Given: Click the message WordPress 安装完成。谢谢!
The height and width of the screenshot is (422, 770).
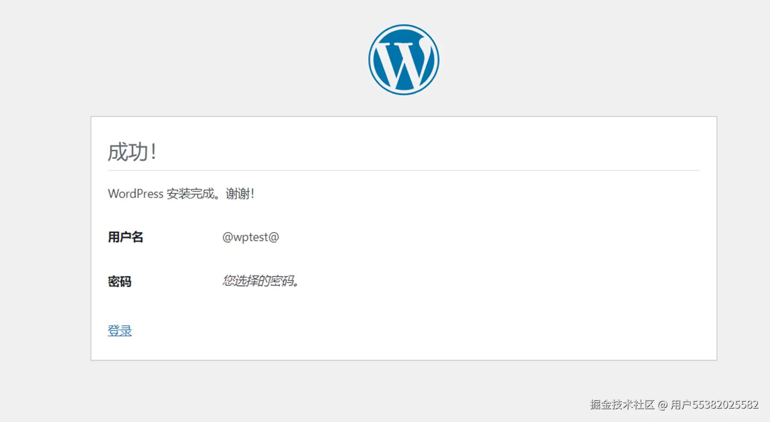Looking at the screenshot, I should tap(181, 194).
